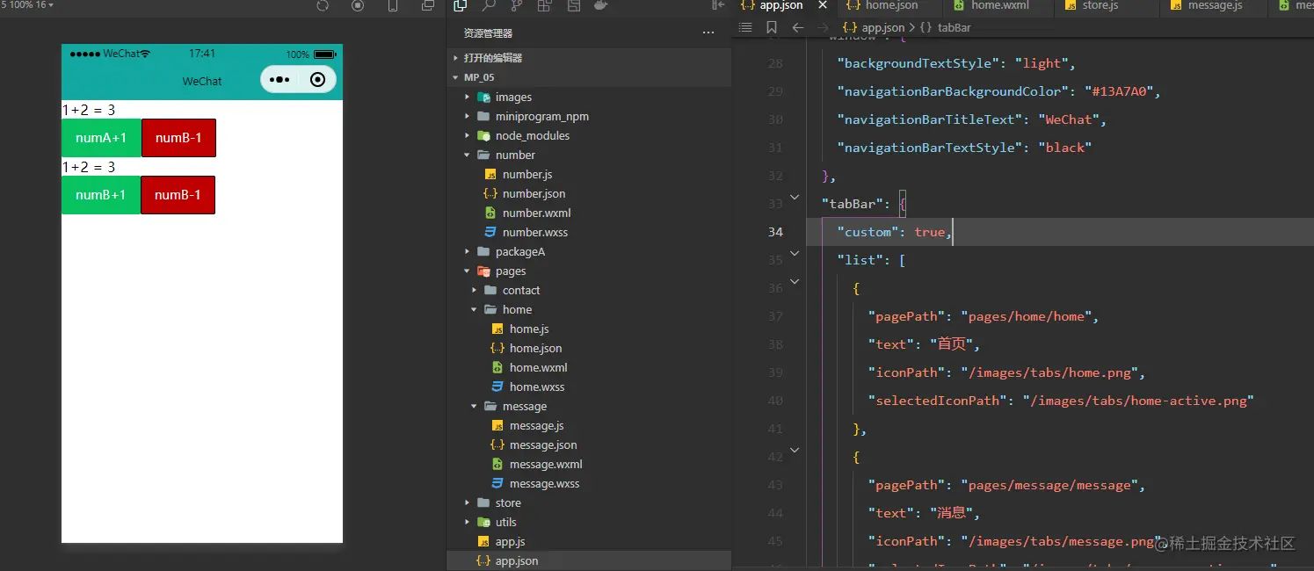
Task: Click the collapse sidebar arrow icon
Action: (718, 5)
